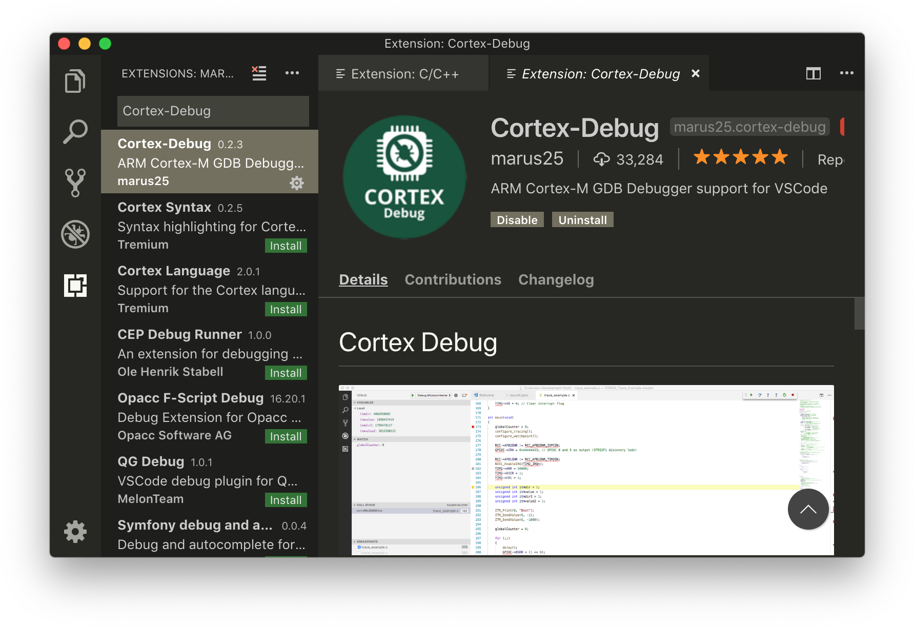Open the Manage gear at sidebar bottom

[75, 532]
